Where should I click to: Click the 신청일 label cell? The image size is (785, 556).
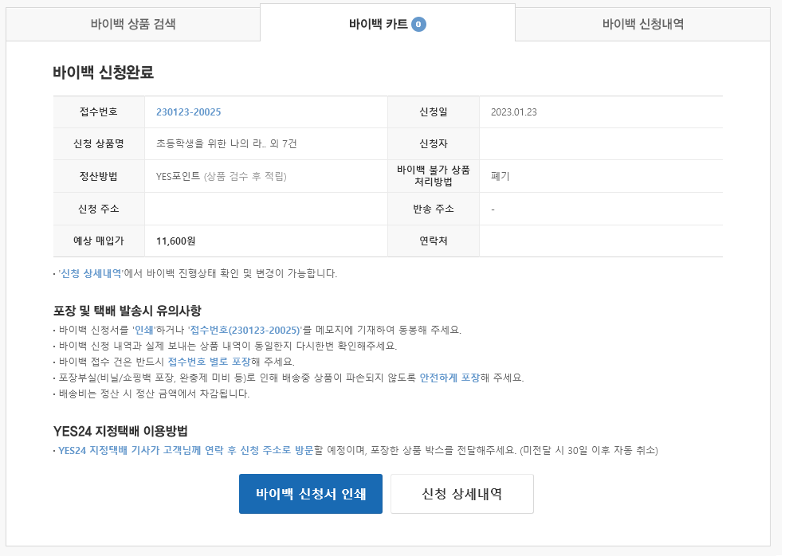[x=434, y=112]
